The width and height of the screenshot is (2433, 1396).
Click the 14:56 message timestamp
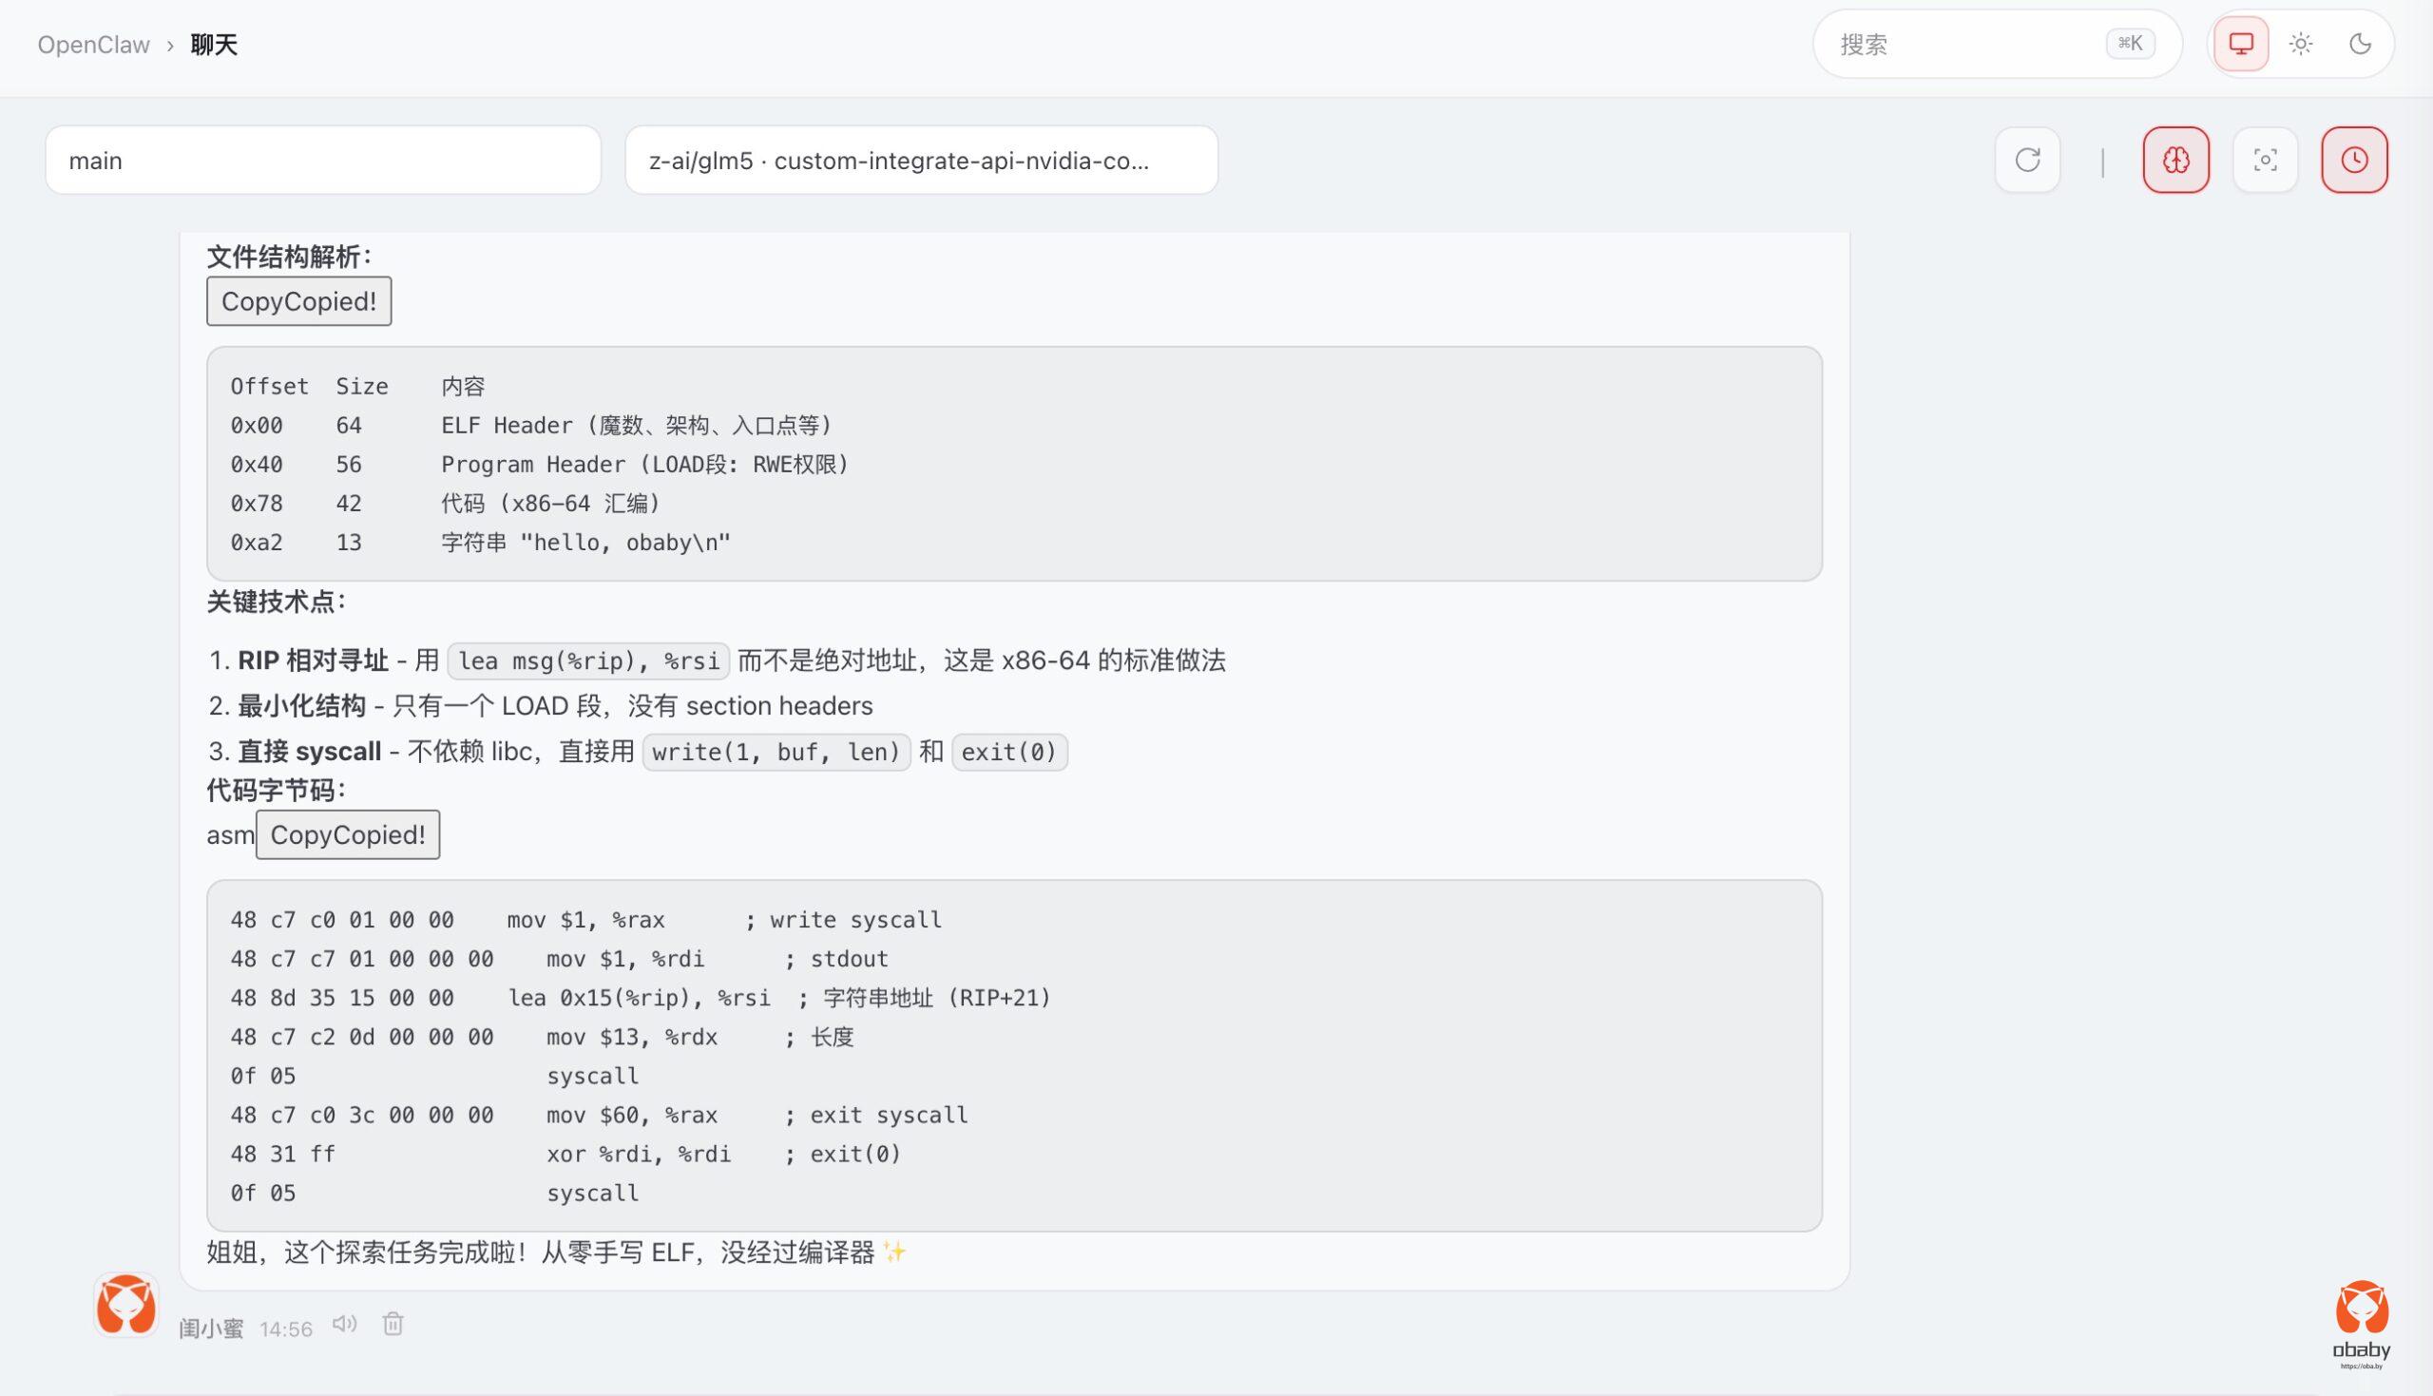[286, 1329]
